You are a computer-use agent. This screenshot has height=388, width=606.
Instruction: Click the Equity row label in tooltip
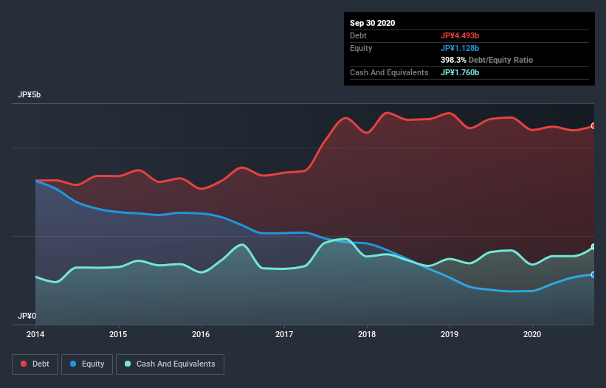pos(361,48)
